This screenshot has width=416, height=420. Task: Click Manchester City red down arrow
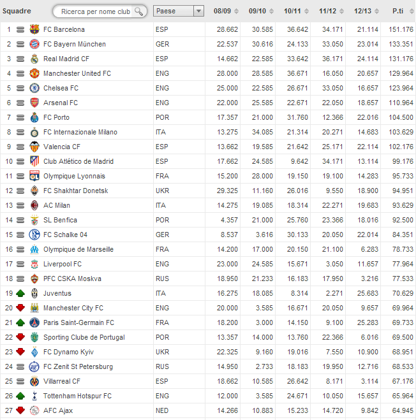point(20,308)
